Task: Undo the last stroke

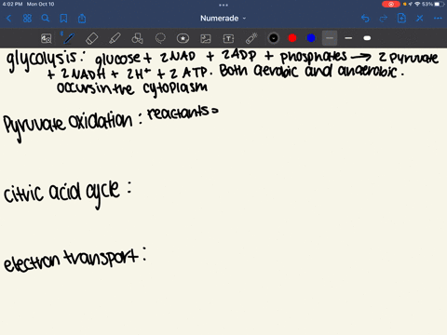Action: point(365,19)
